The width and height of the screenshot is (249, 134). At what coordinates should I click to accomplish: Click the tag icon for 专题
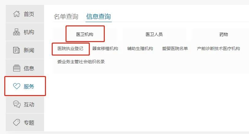click(17, 123)
